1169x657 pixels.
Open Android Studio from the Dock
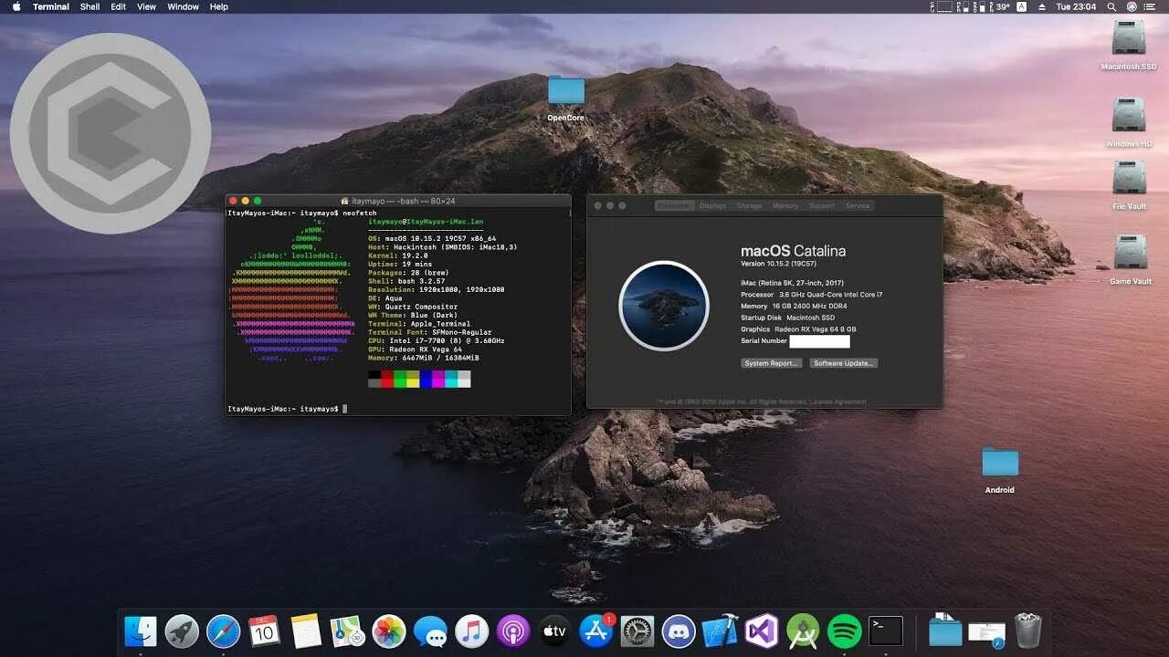803,631
